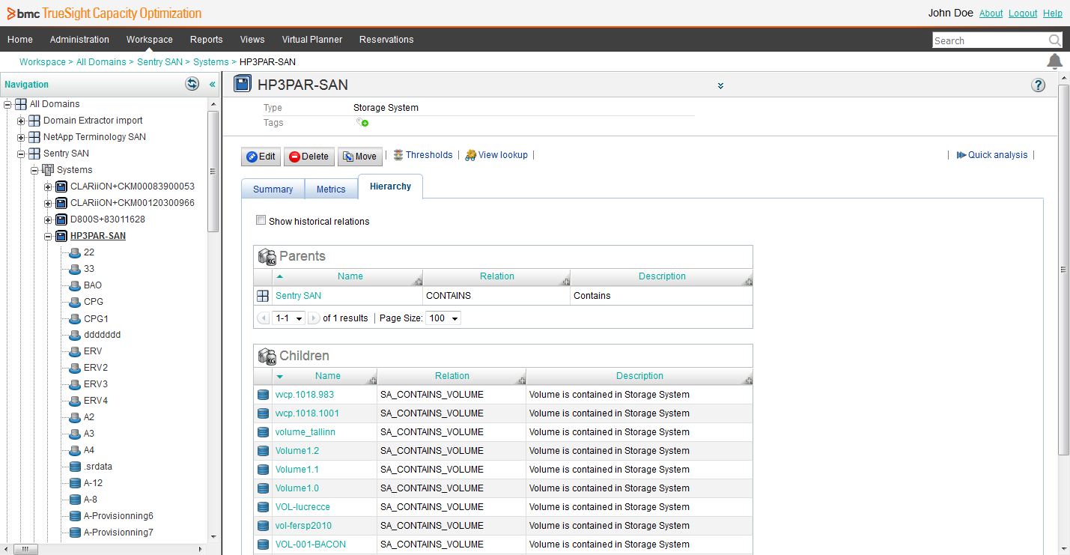1070x555 pixels.
Task: Open the Views menu
Action: point(252,40)
